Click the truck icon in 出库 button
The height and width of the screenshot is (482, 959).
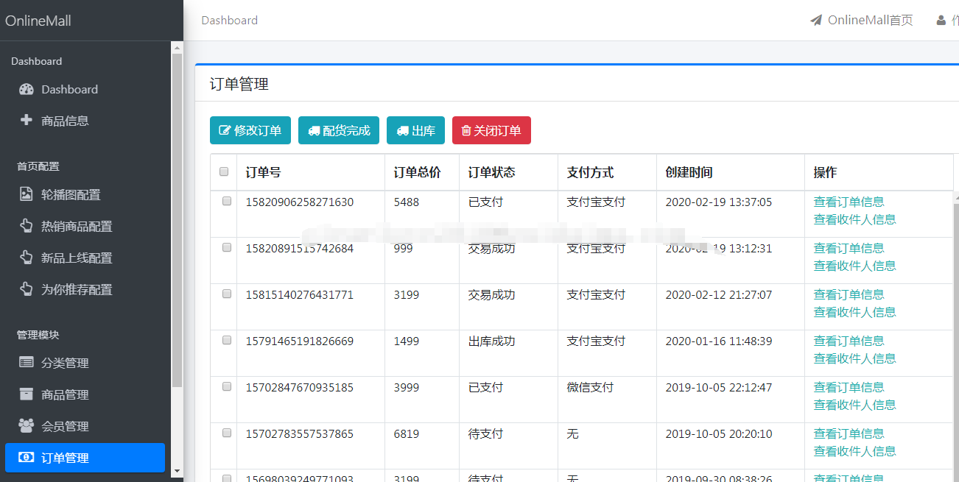402,130
